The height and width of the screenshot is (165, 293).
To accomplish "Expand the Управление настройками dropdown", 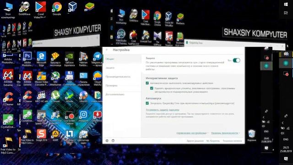I will 192,133.
